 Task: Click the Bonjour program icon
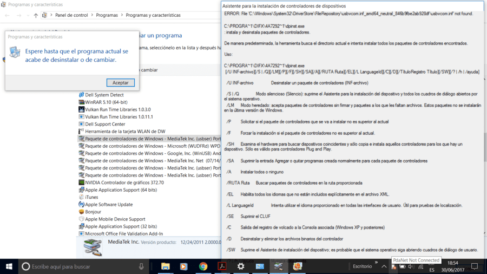pyautogui.click(x=81, y=212)
